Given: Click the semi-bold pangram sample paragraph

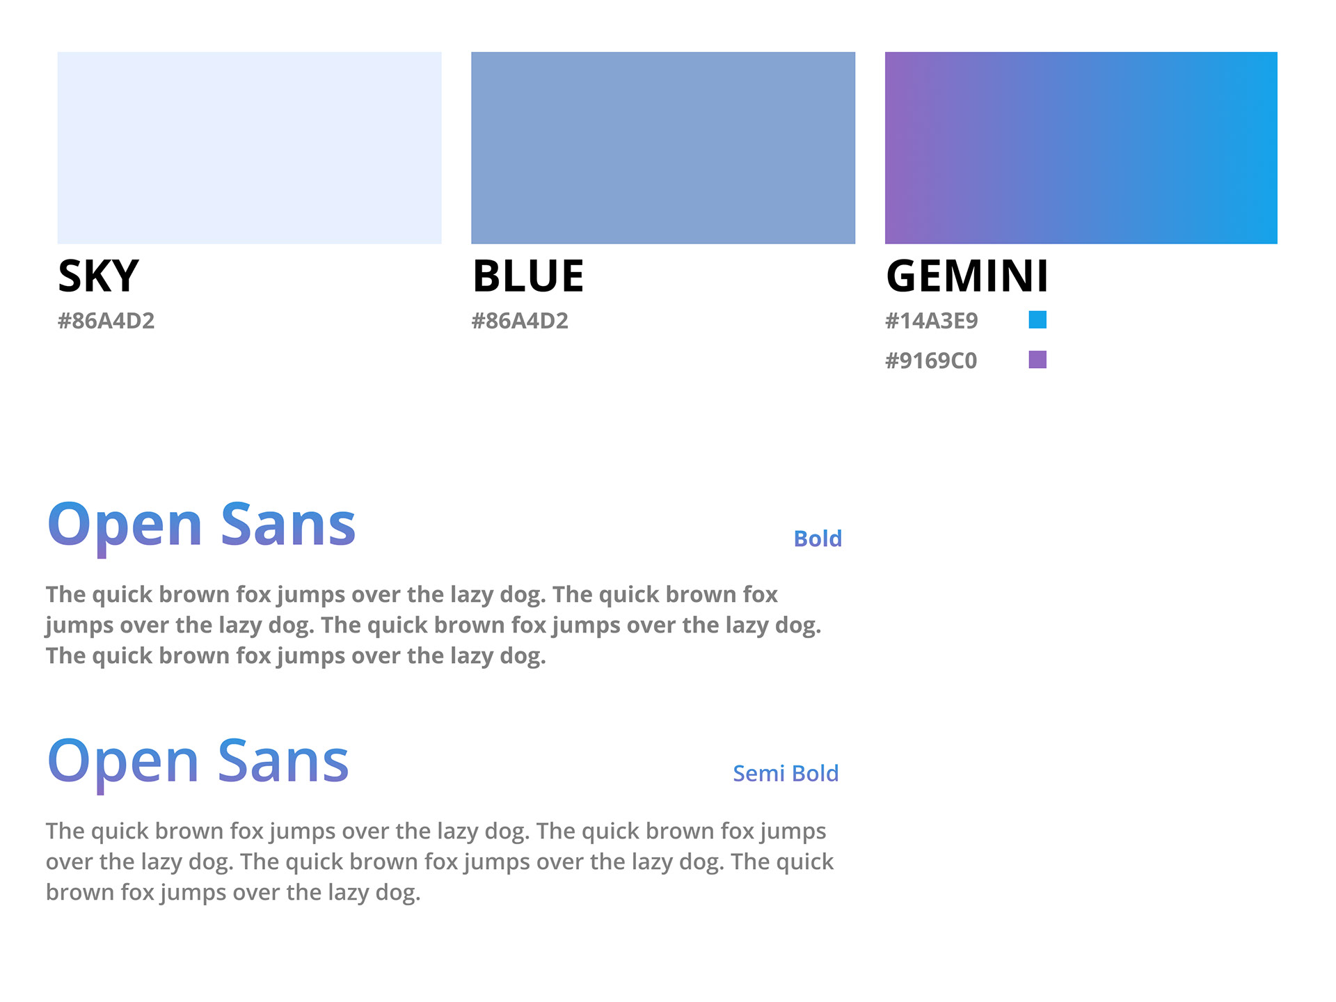Looking at the screenshot, I should click(x=439, y=861).
